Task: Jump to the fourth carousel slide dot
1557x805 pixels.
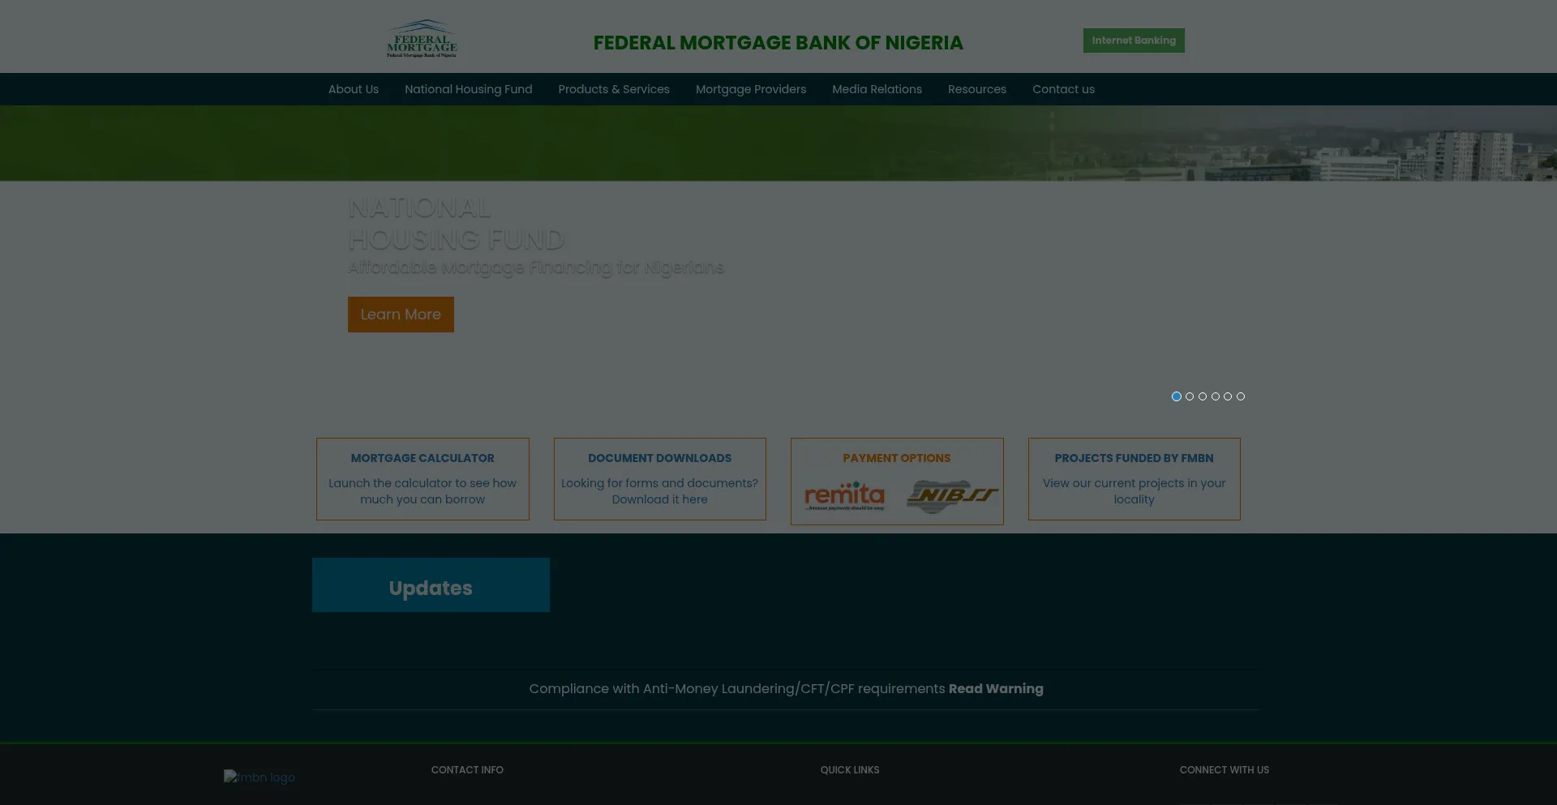Action: pos(1216,396)
